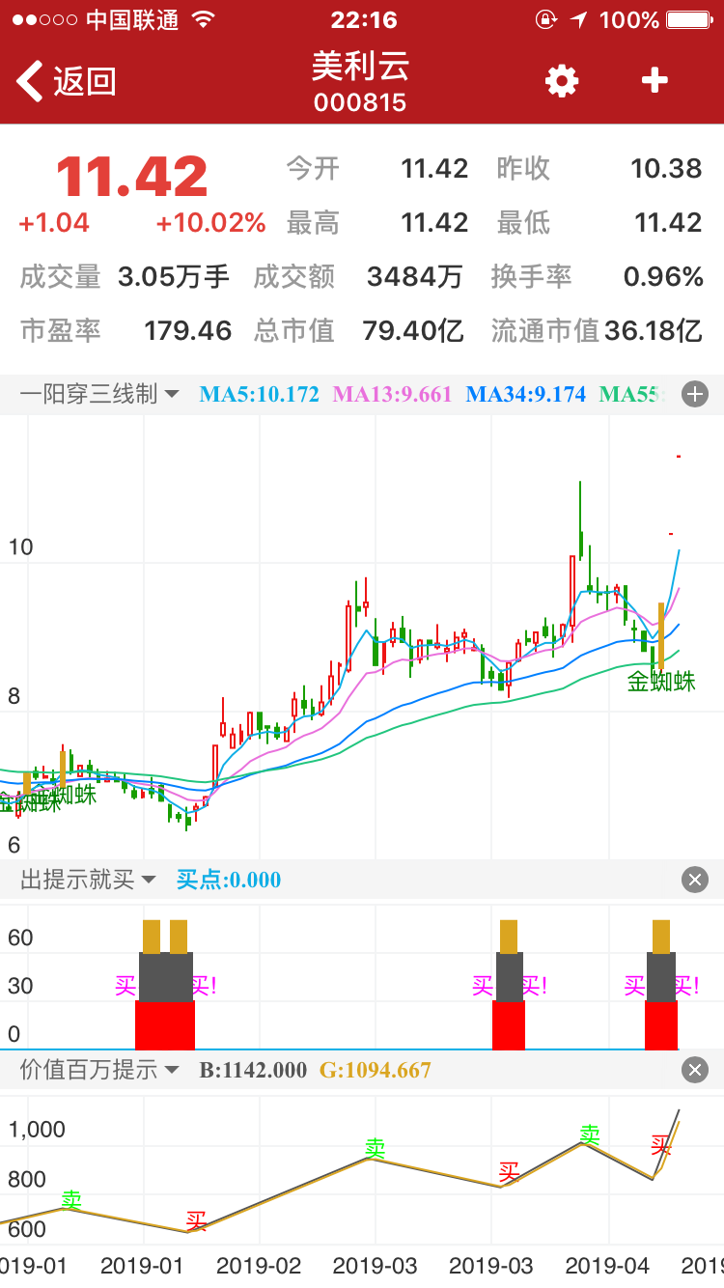Add indicator using the gray plus circle
This screenshot has height=1288, width=724.
[695, 394]
